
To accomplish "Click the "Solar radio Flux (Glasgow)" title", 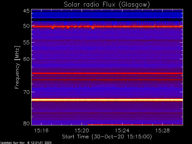I will [107, 5].
